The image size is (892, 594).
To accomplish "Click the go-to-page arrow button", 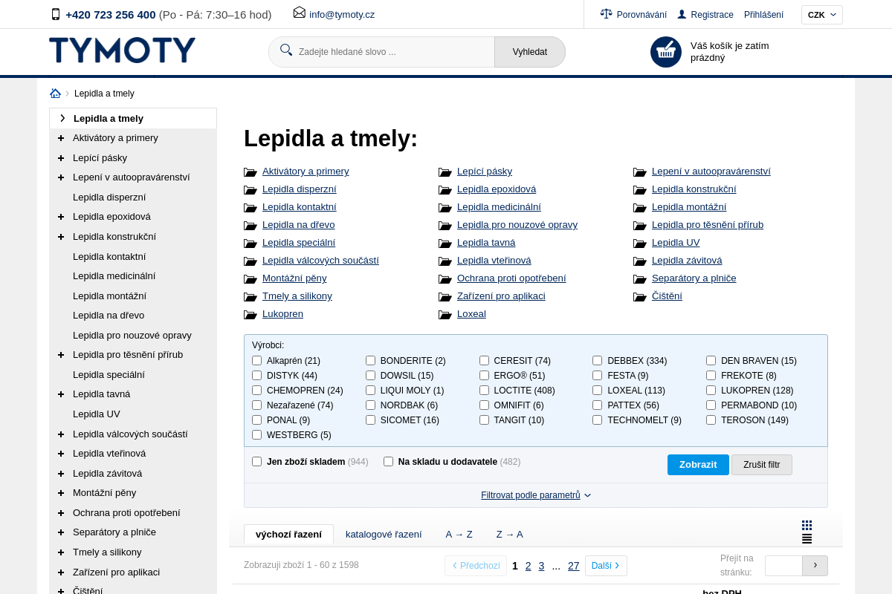I will pos(815,566).
